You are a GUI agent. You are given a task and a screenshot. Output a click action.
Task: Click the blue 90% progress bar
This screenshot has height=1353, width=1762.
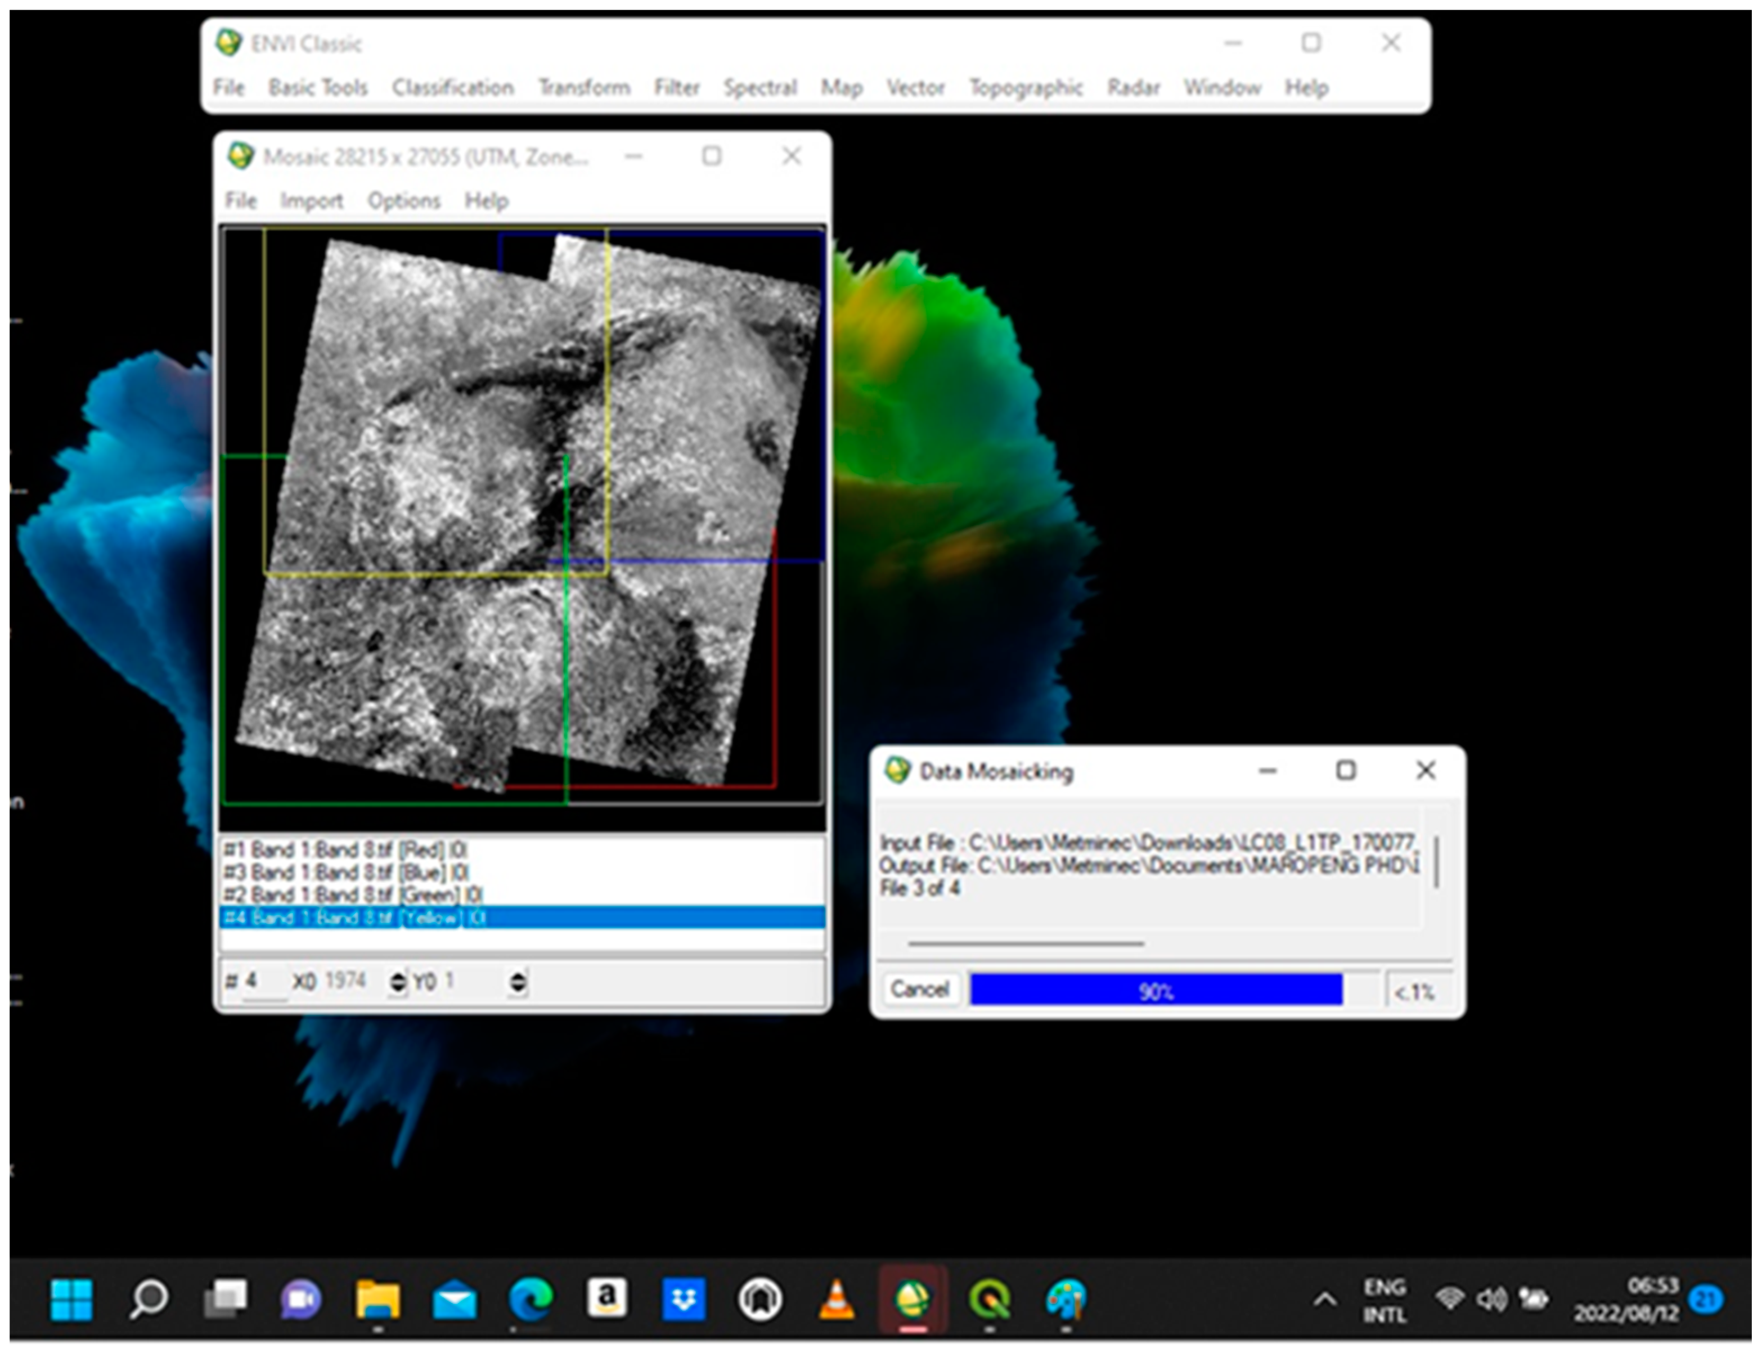coord(1156,990)
